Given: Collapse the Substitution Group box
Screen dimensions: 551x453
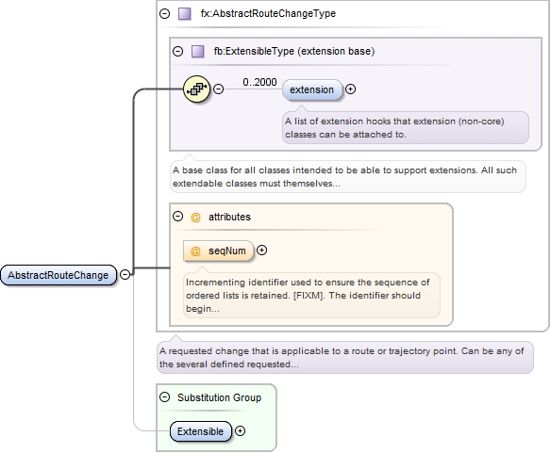Looking at the screenshot, I should pyautogui.click(x=164, y=397).
